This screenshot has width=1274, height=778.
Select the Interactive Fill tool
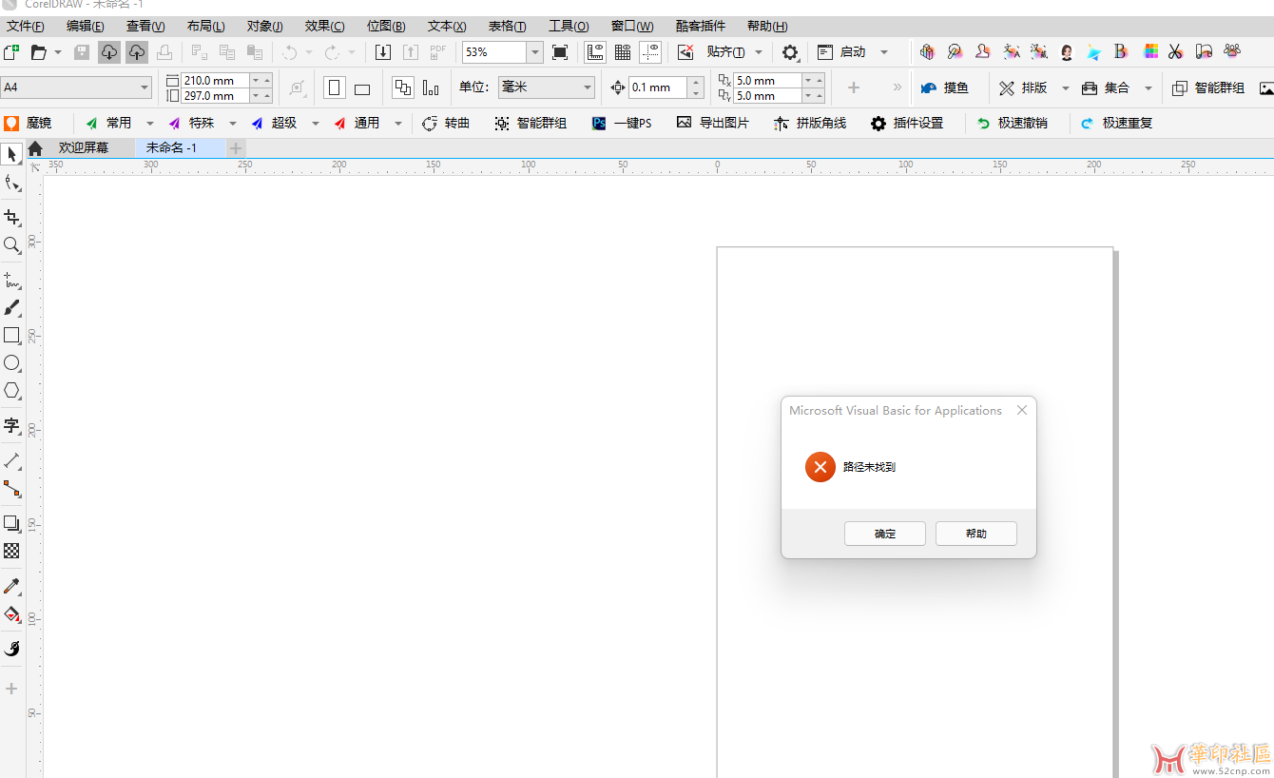pyautogui.click(x=12, y=614)
